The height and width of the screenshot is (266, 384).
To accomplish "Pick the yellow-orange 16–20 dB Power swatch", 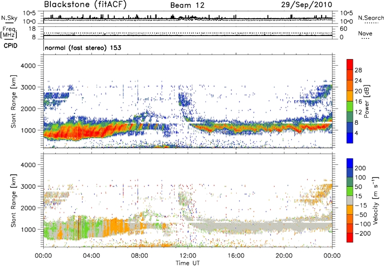I will (350, 96).
